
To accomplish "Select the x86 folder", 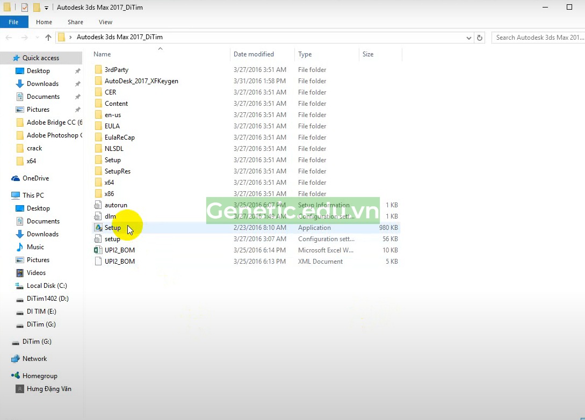I will (109, 193).
